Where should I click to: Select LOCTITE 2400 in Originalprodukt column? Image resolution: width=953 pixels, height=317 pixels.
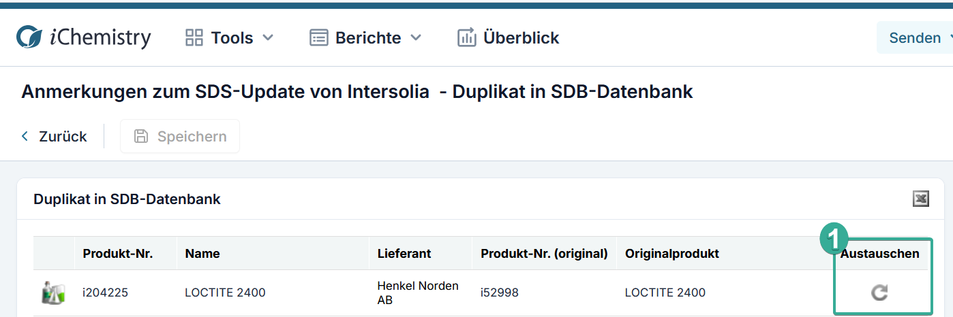tap(665, 293)
